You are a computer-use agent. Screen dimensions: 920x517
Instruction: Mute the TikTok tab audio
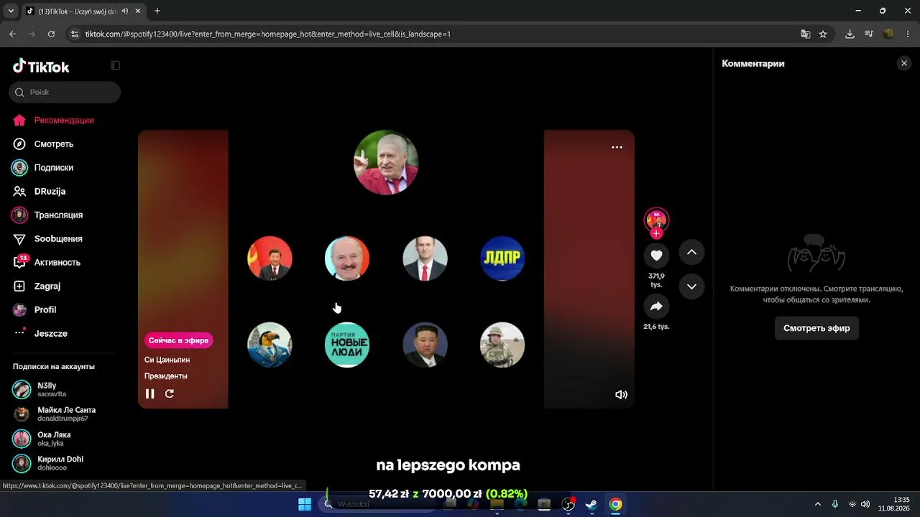point(125,11)
